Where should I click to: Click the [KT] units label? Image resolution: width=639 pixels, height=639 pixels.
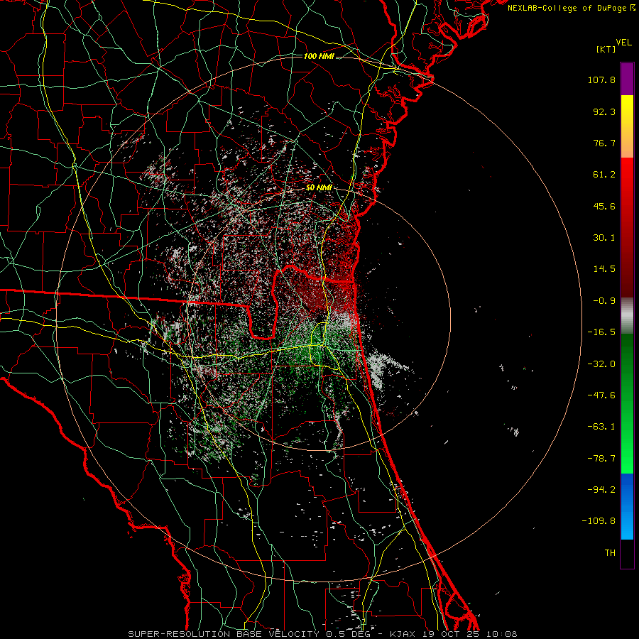point(606,49)
